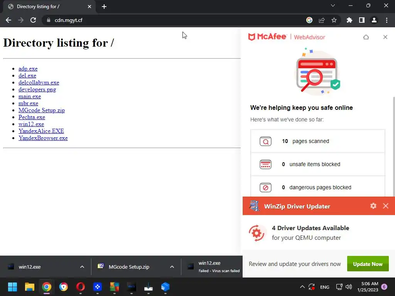395x296 pixels.
Task: Click the driver updates gear icon
Action: click(257, 233)
